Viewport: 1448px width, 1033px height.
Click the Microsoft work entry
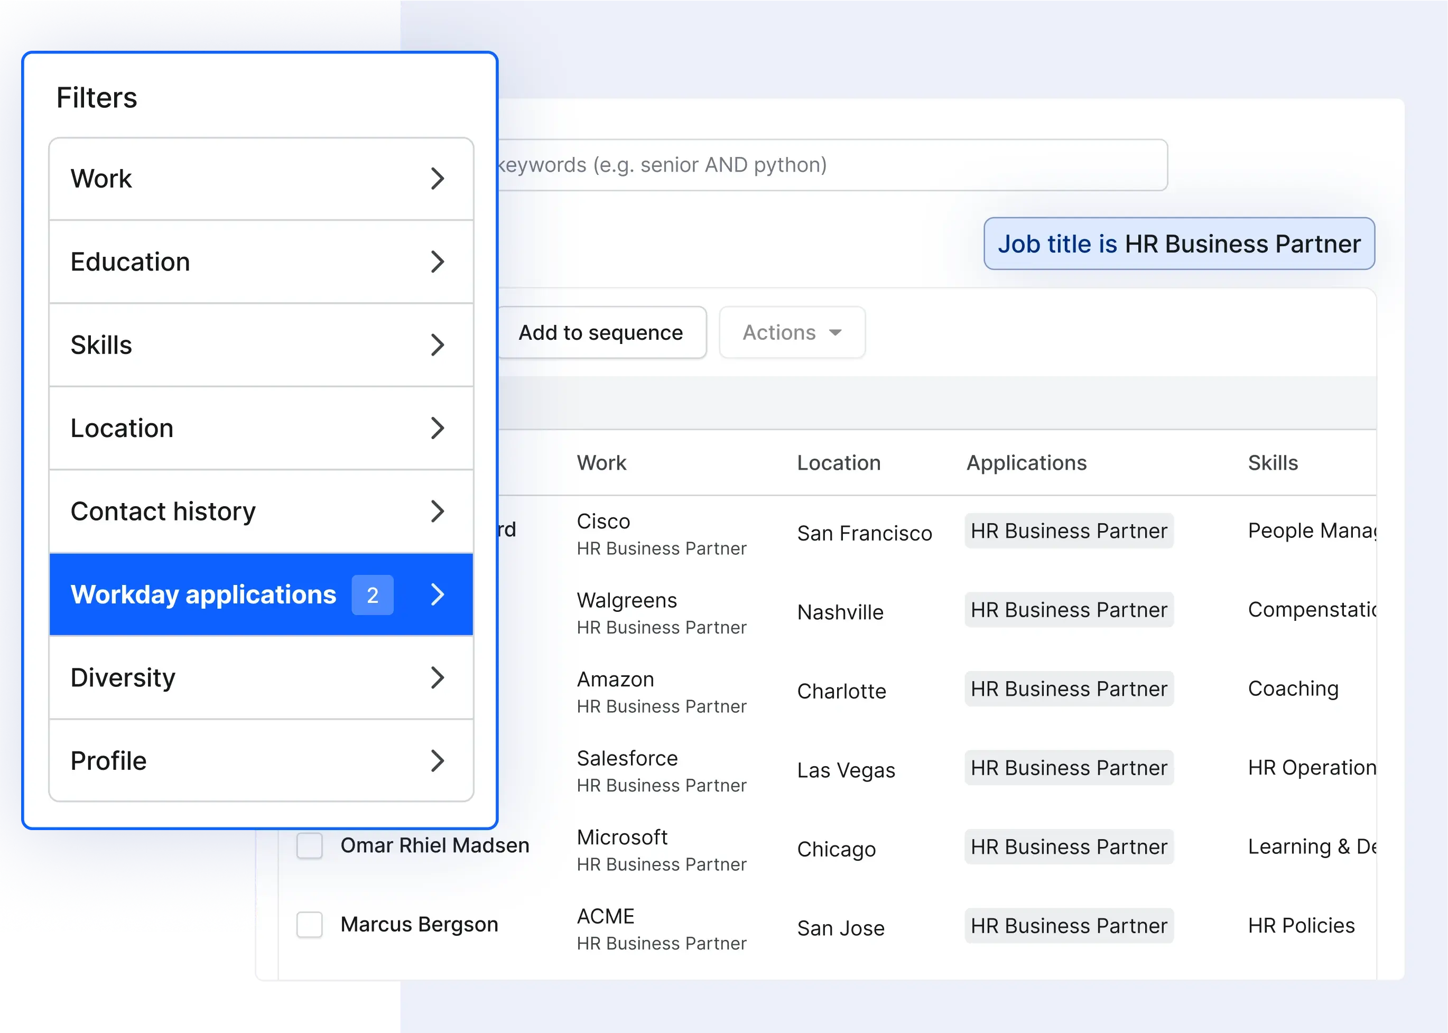click(662, 851)
